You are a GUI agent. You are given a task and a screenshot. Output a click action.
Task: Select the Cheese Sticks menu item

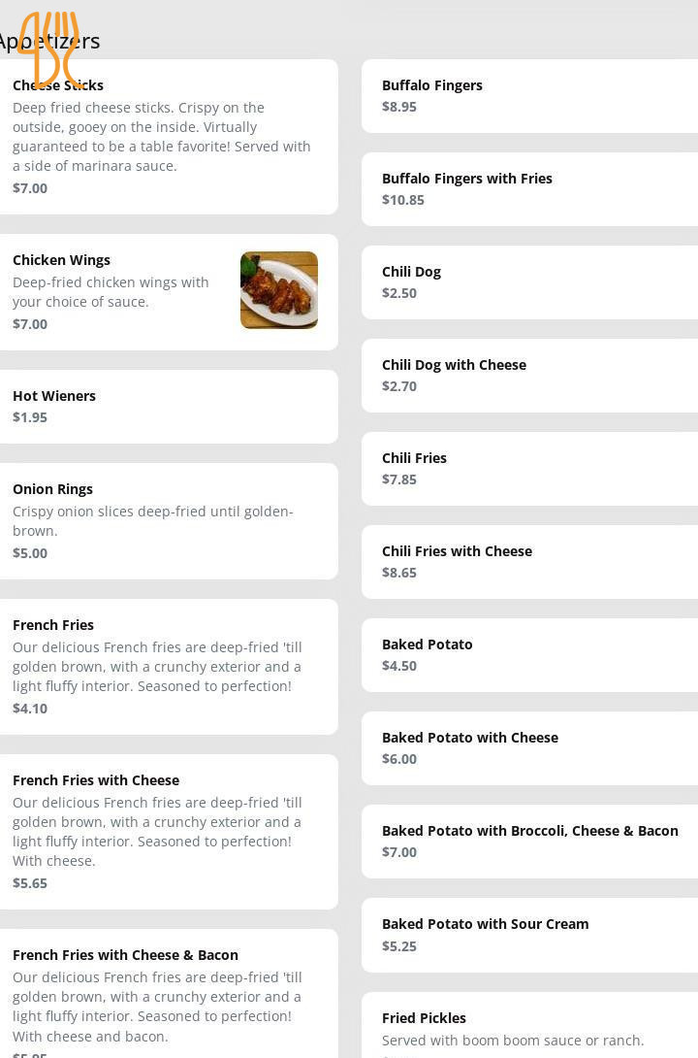click(169, 137)
